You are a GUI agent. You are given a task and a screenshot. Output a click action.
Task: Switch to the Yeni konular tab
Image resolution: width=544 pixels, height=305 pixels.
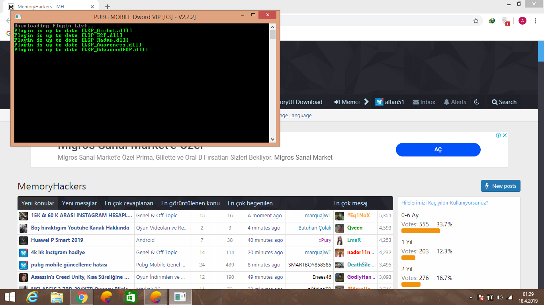tap(38, 203)
